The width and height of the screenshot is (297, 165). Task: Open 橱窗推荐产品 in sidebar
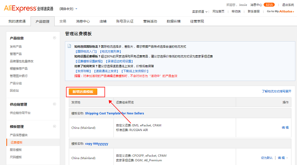(19, 69)
